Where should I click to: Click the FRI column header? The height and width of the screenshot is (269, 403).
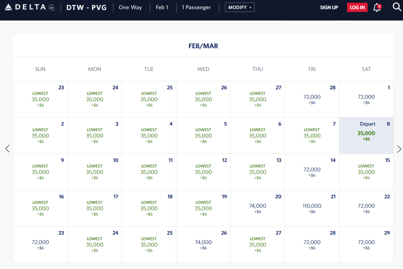click(312, 69)
